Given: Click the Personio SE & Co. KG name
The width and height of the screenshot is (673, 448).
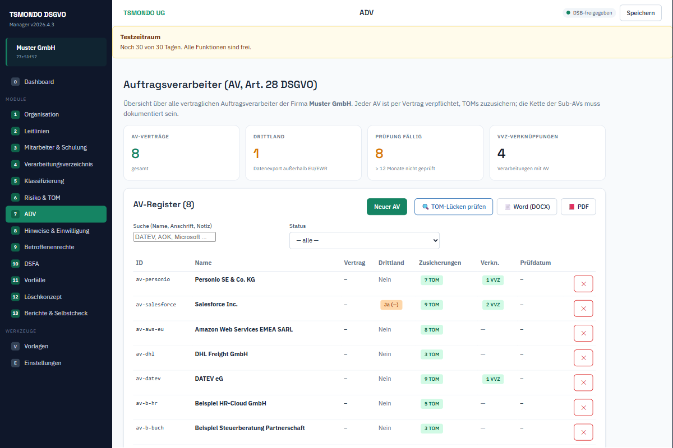Looking at the screenshot, I should tap(225, 279).
